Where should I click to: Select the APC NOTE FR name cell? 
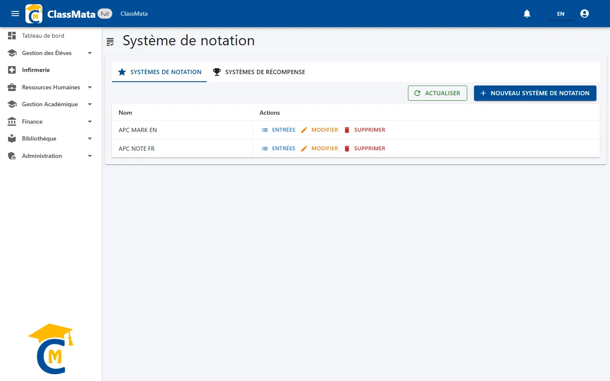tap(182, 149)
